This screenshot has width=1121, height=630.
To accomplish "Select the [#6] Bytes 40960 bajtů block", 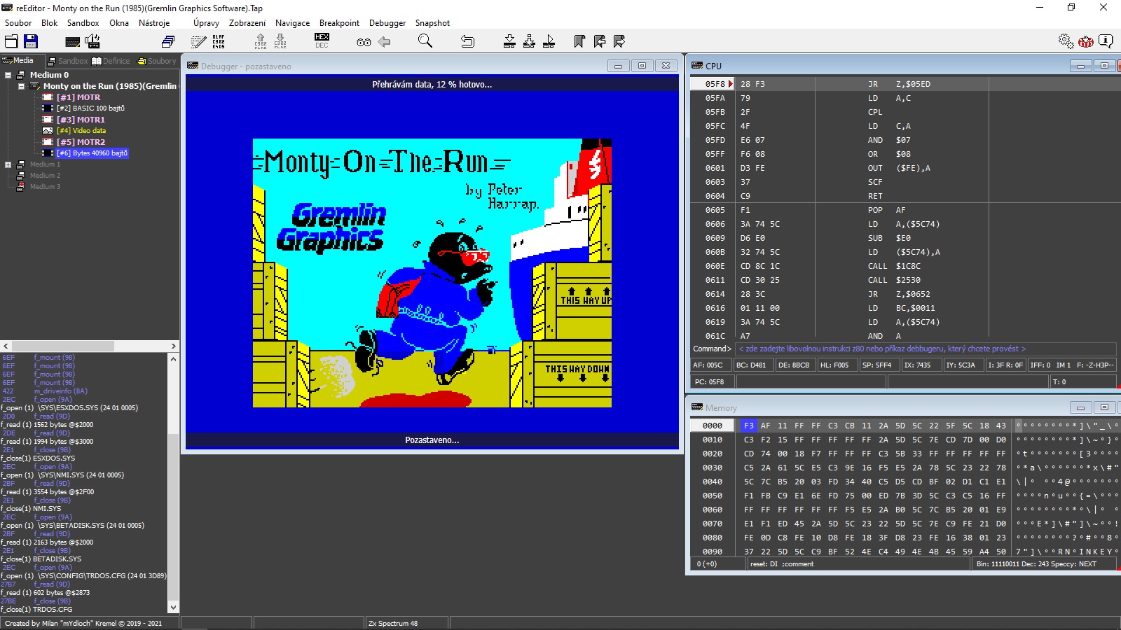I will click(92, 153).
